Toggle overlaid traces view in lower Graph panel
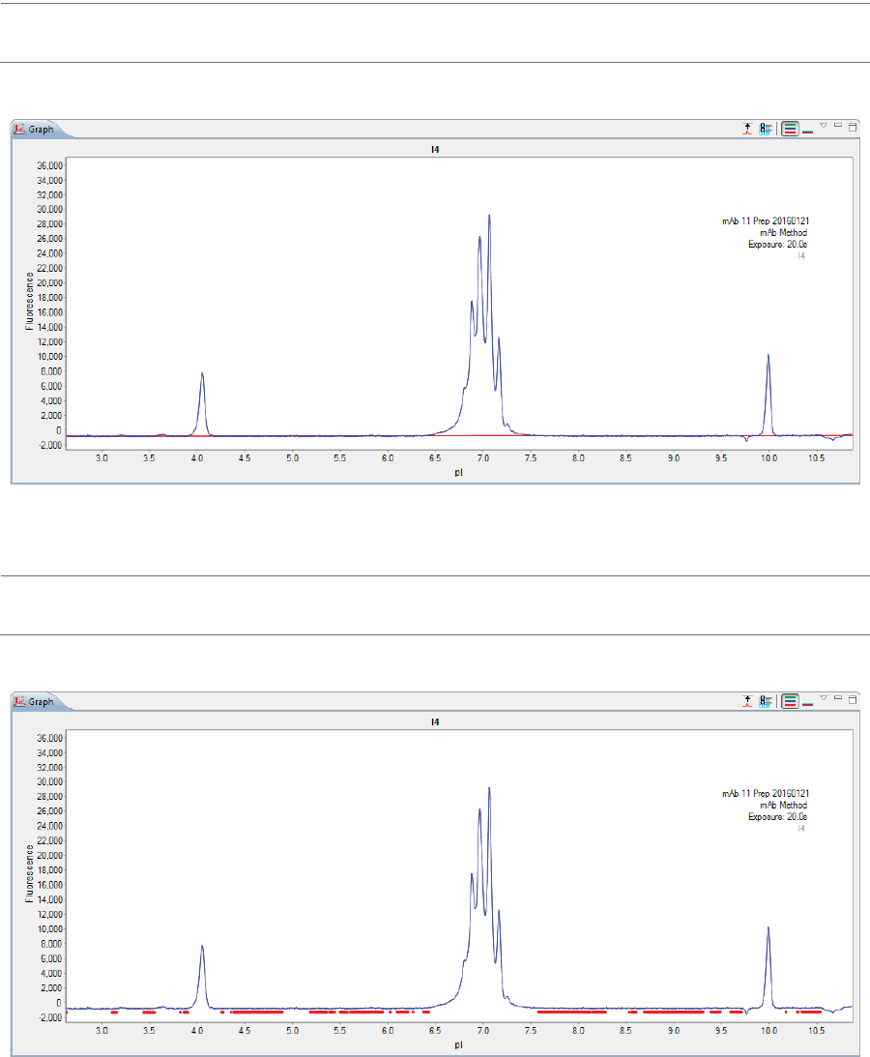870x1057 pixels. point(808,704)
